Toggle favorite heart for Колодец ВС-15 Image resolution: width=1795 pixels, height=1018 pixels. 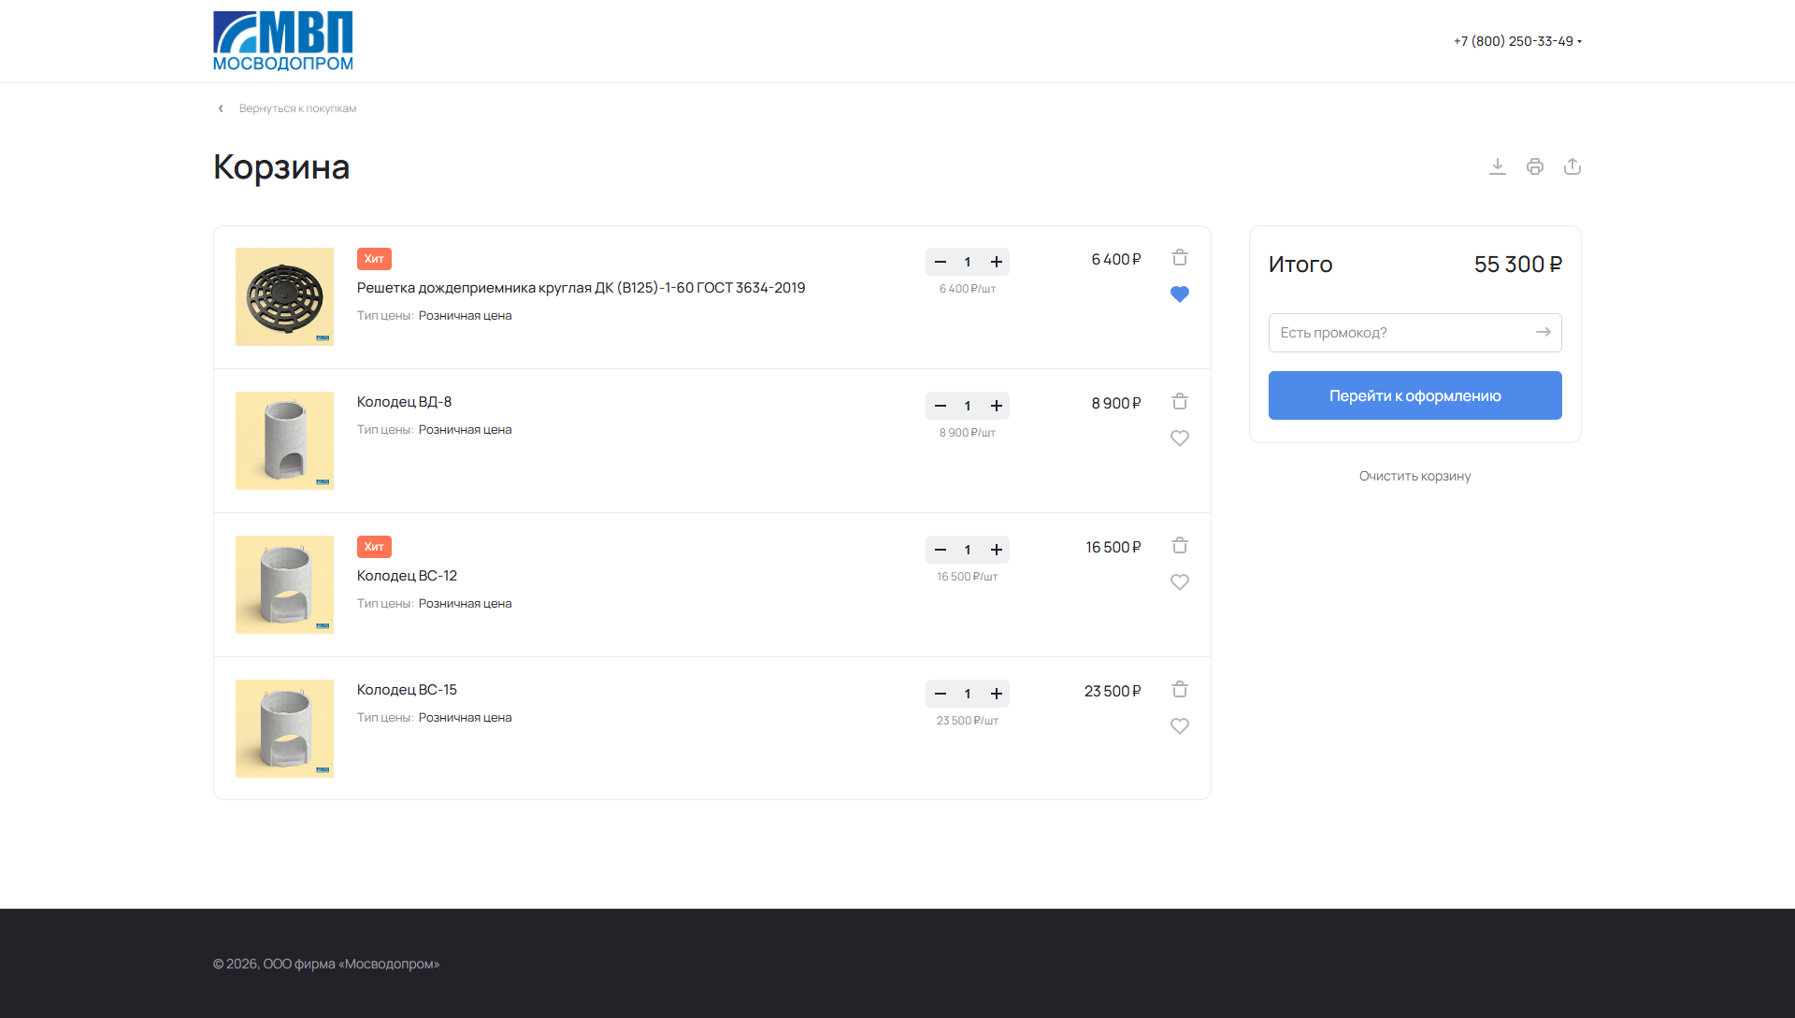click(1179, 726)
